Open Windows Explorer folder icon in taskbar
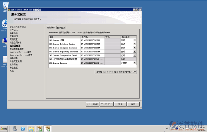 pyautogui.click(x=31, y=129)
